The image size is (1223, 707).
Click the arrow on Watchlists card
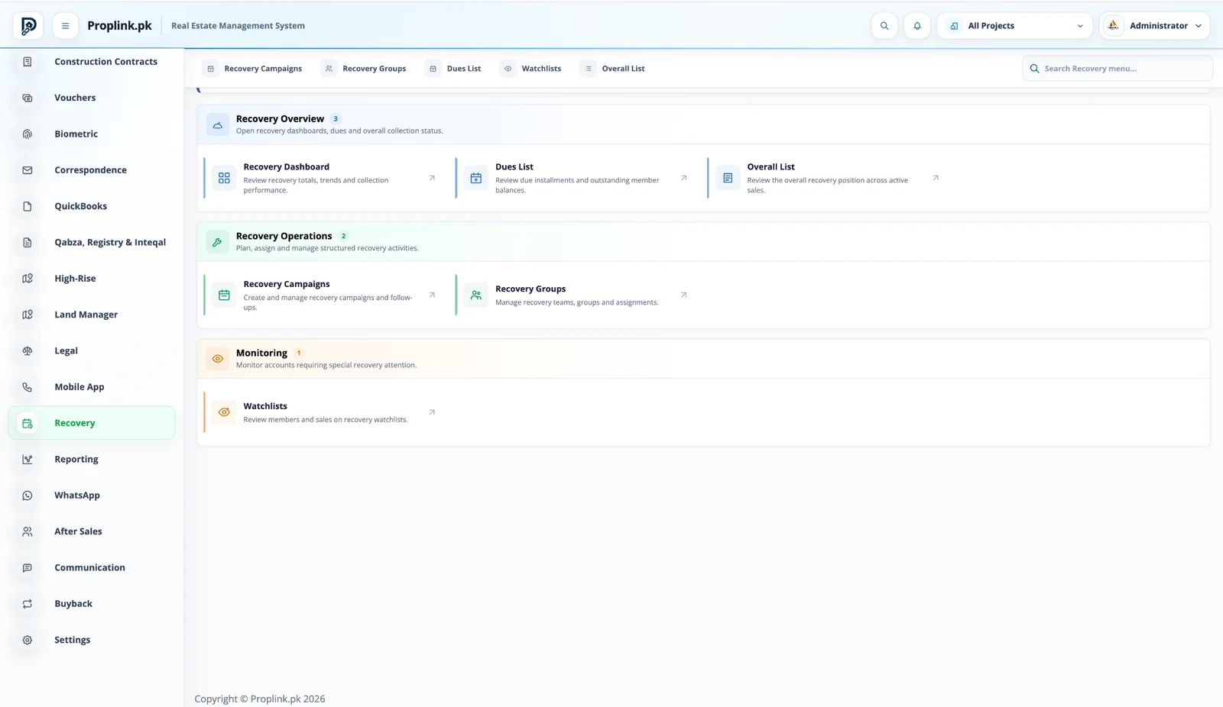[x=432, y=412]
